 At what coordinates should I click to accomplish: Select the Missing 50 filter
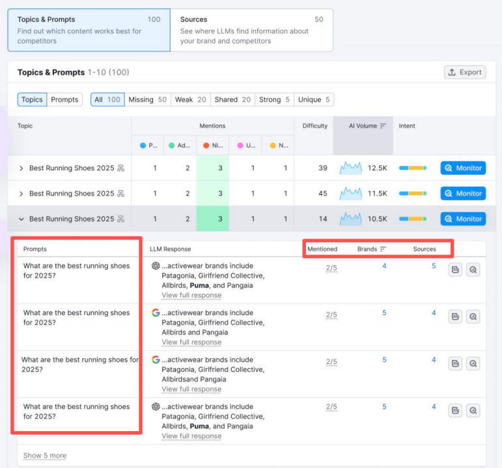click(147, 99)
